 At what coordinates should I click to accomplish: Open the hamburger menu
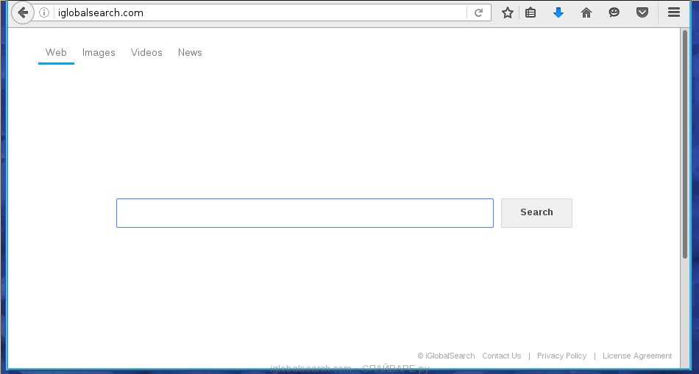tap(673, 12)
